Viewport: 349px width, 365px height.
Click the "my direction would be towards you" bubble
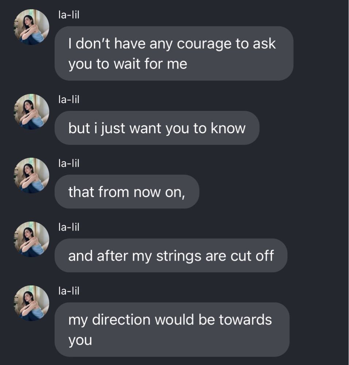click(172, 330)
